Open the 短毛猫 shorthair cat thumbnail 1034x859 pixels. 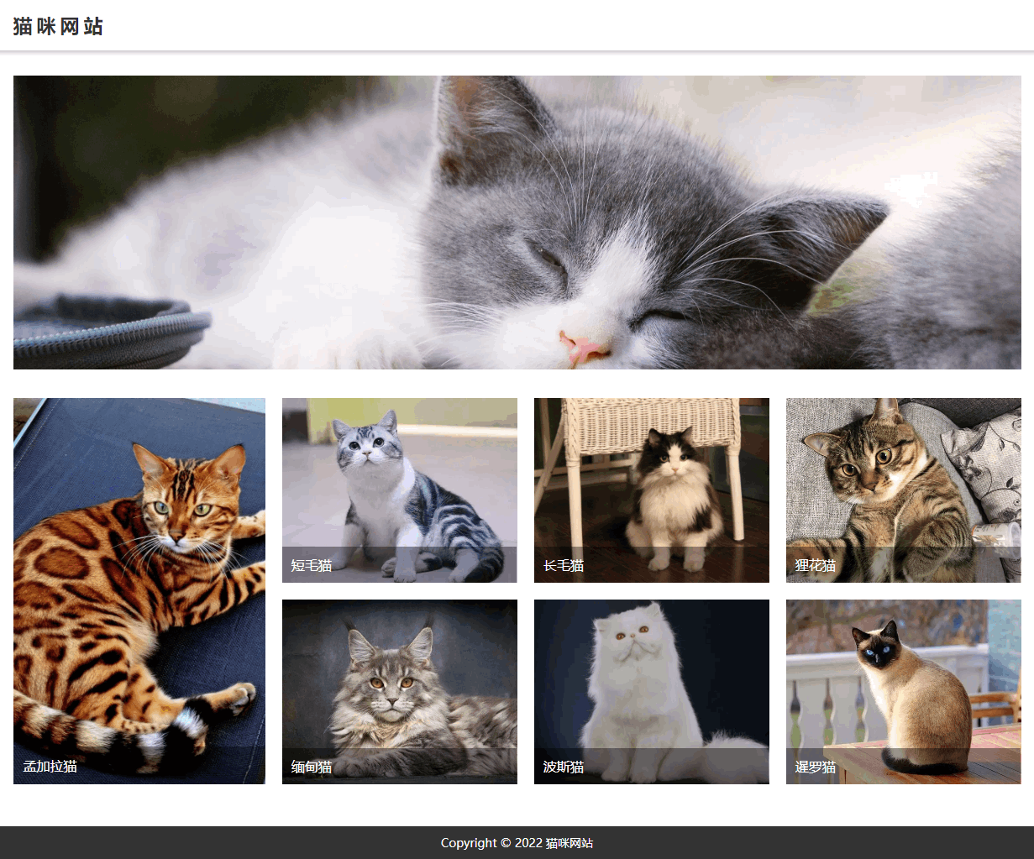[x=400, y=490]
